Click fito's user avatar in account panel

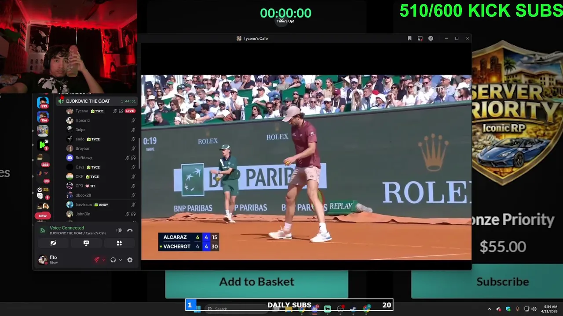pos(43,260)
